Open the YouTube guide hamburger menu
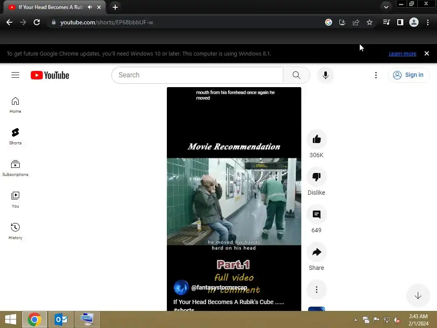The image size is (437, 328). click(x=15, y=75)
